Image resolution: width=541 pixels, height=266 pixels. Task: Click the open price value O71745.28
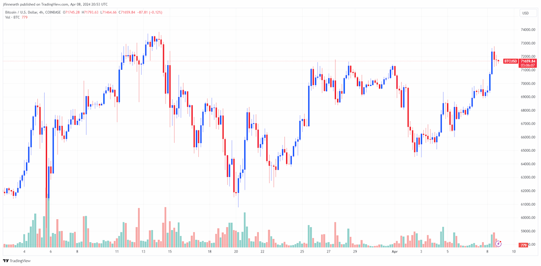point(72,12)
